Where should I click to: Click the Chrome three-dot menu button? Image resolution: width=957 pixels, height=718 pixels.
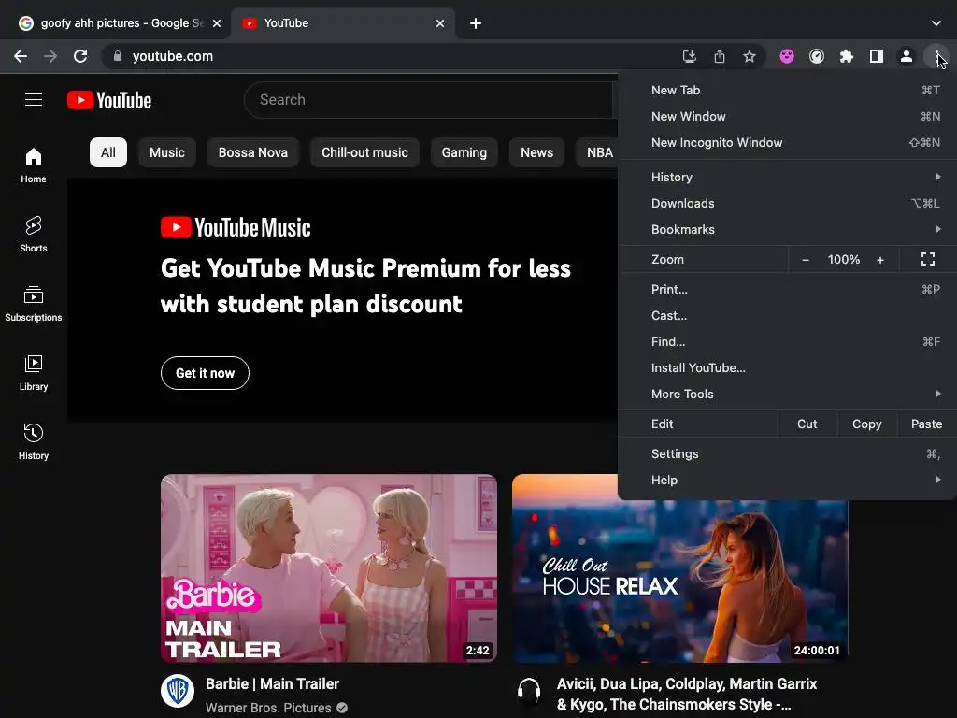[x=936, y=56]
